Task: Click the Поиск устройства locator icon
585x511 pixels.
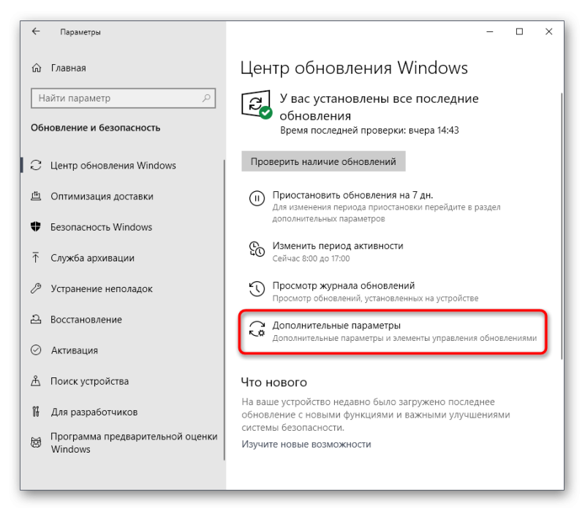Action: coord(35,380)
